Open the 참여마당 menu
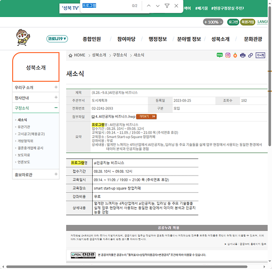This screenshot has width=272, height=269. 126,39
